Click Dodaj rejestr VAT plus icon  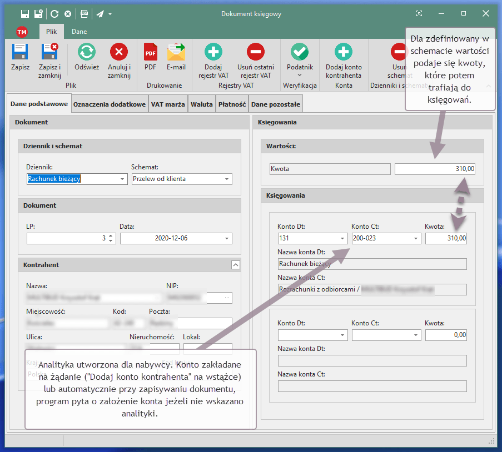[x=213, y=53]
